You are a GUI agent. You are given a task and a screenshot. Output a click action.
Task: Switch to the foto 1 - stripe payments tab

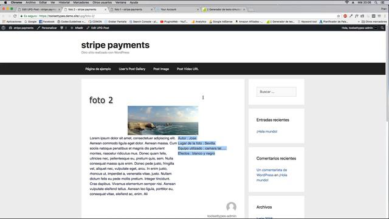[131, 10]
